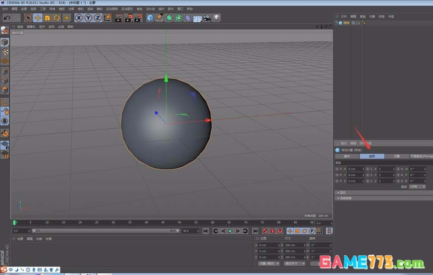Toggle the Z axis lock
The height and width of the screenshot is (275, 433).
click(x=97, y=18)
